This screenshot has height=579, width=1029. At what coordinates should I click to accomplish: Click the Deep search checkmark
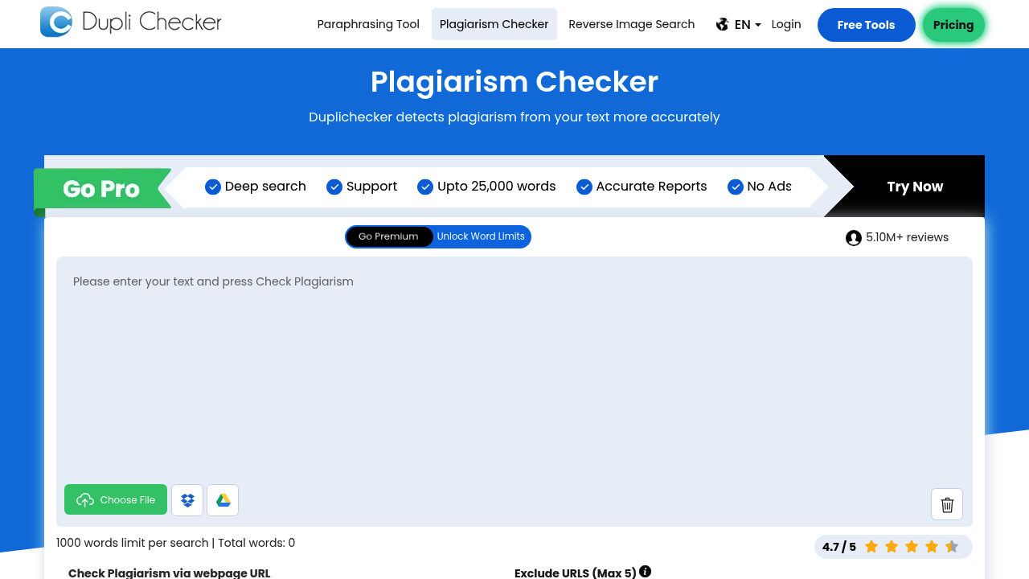click(x=213, y=187)
